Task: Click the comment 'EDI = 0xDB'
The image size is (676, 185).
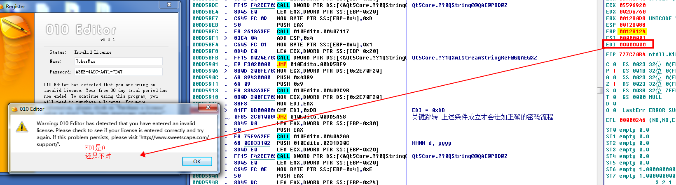Action: 428,110
